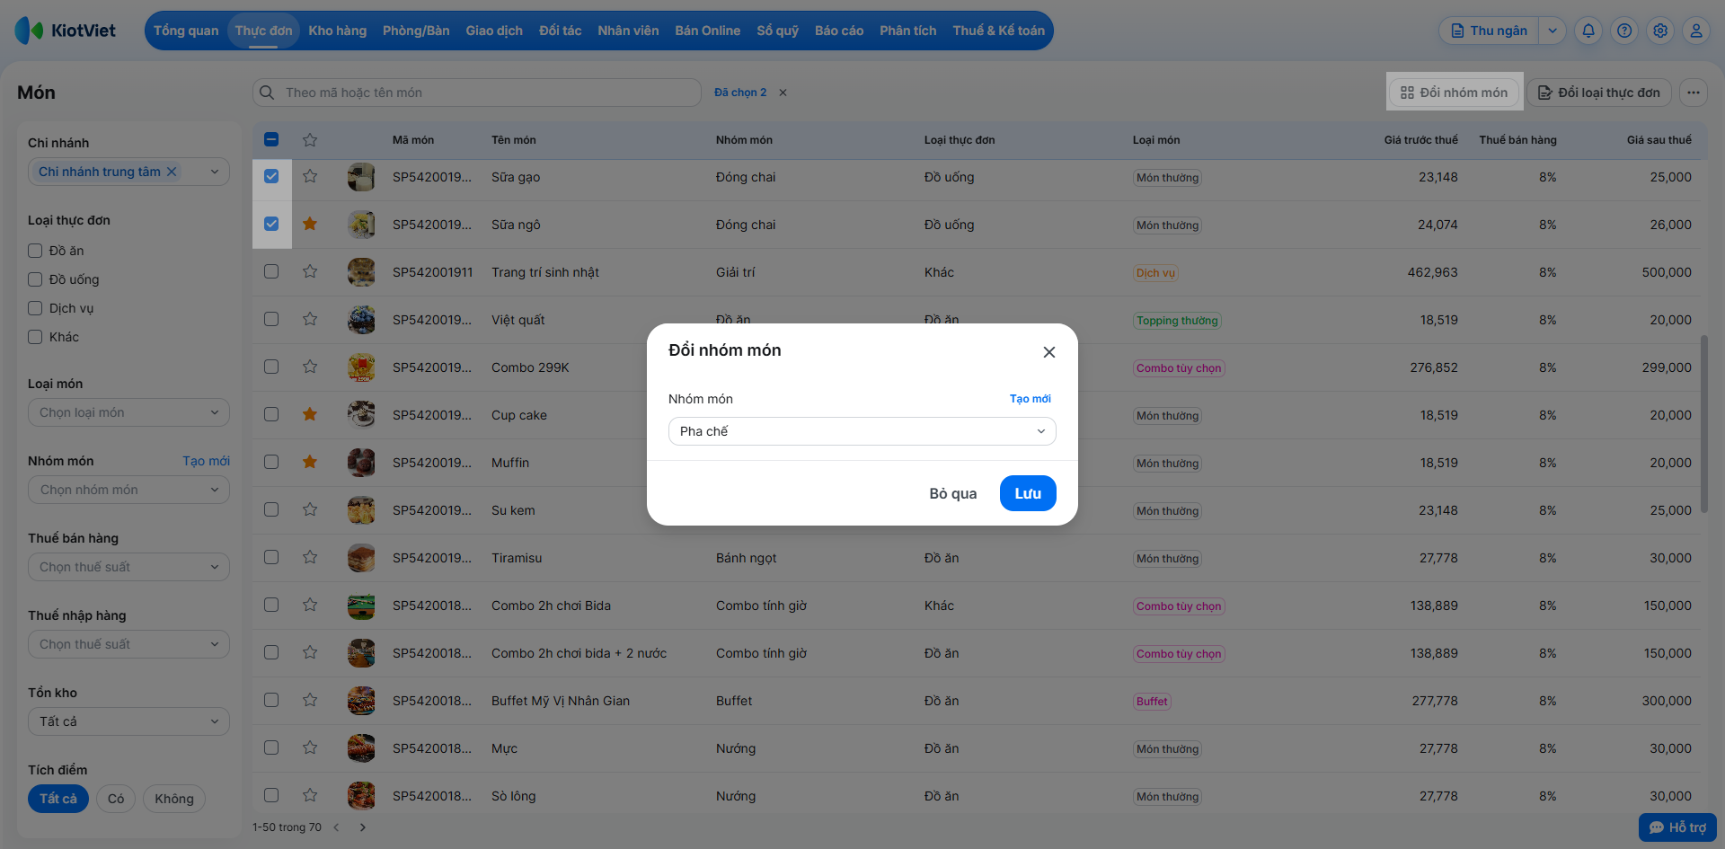Go to previous page arrow
Screen dimensions: 1725x849
pyautogui.click(x=336, y=827)
